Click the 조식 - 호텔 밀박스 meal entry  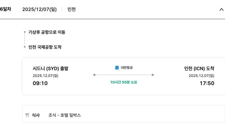tap(65, 115)
